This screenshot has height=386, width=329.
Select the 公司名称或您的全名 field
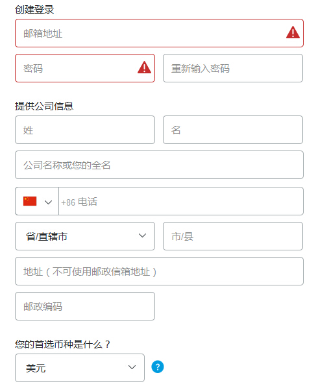click(x=159, y=165)
